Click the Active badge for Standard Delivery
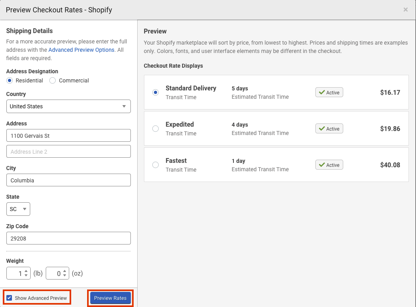416x307 pixels. pyautogui.click(x=329, y=92)
